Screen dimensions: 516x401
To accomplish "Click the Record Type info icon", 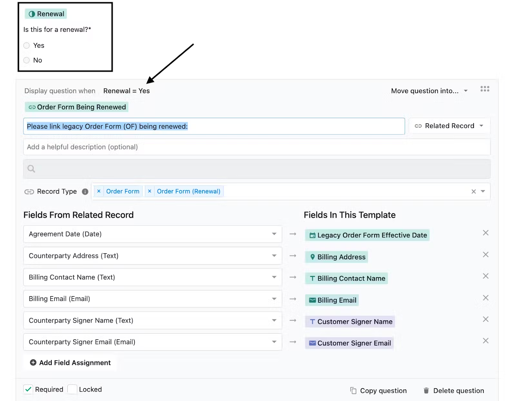I will pos(85,192).
